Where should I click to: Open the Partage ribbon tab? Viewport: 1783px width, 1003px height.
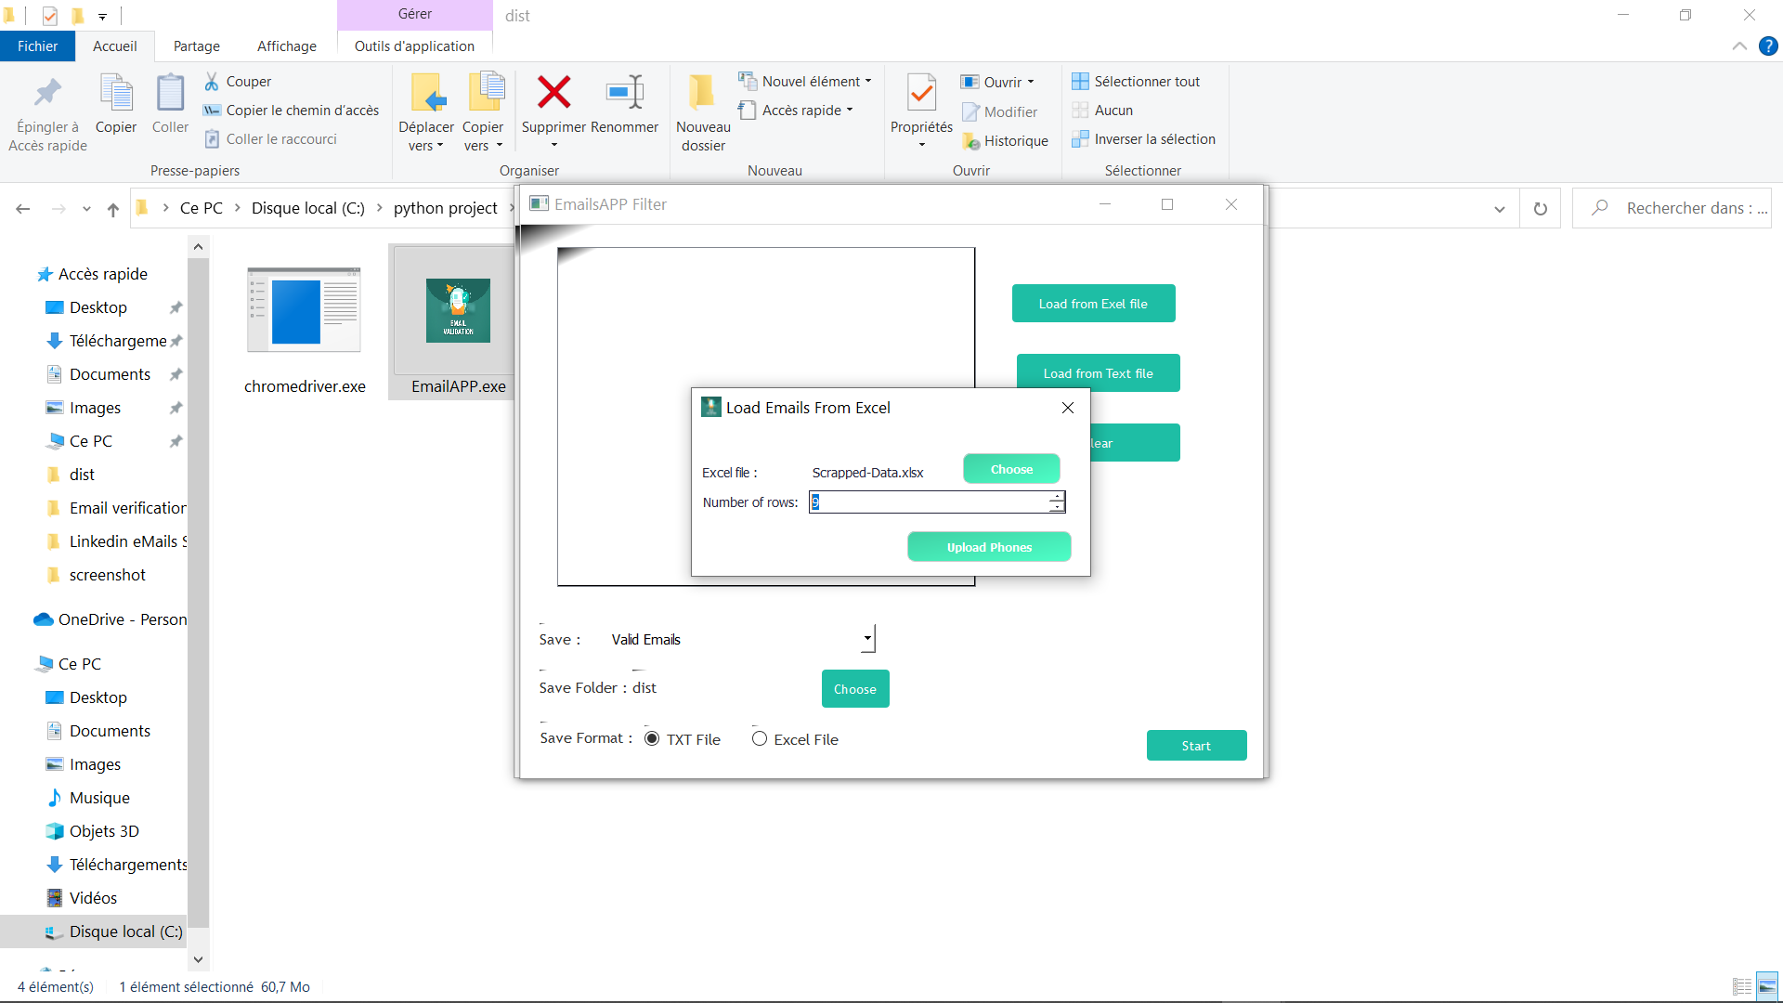(197, 46)
